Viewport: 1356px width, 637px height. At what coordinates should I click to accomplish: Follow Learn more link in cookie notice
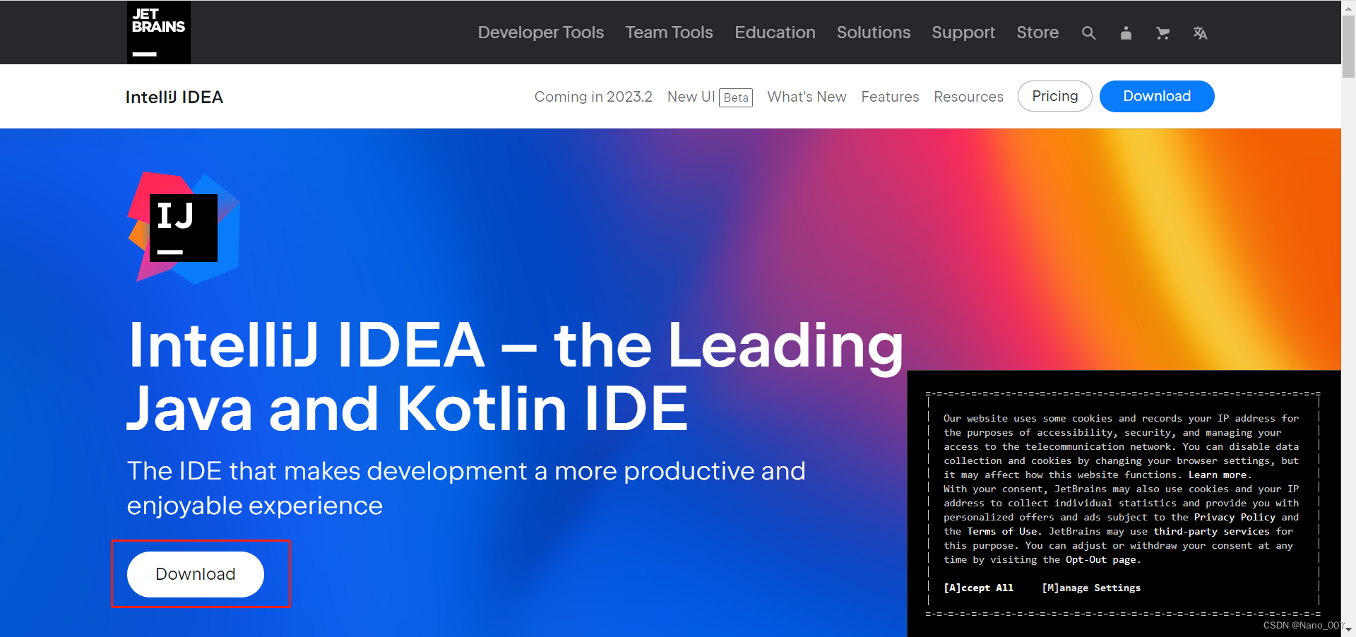click(x=1218, y=475)
